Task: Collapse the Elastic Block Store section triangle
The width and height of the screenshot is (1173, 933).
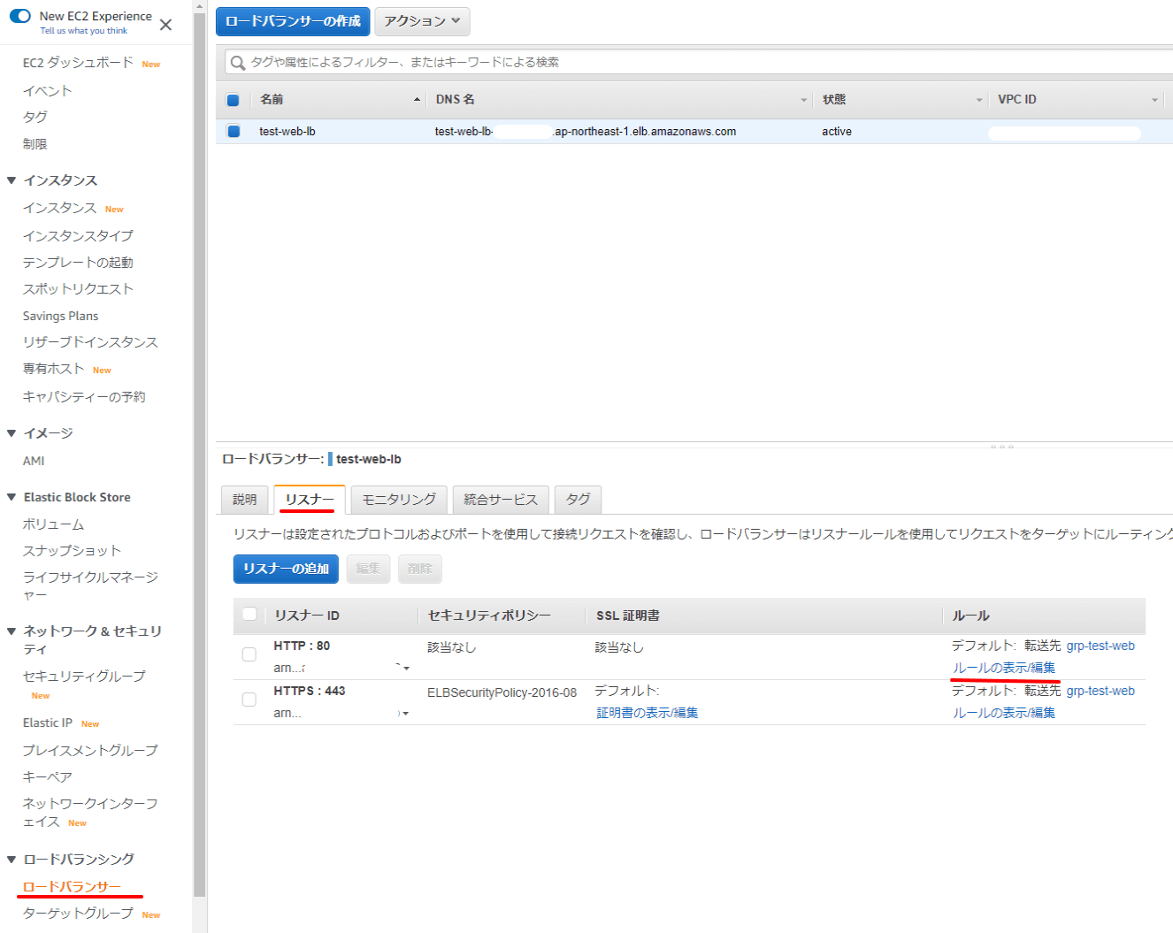Action: pyautogui.click(x=11, y=497)
